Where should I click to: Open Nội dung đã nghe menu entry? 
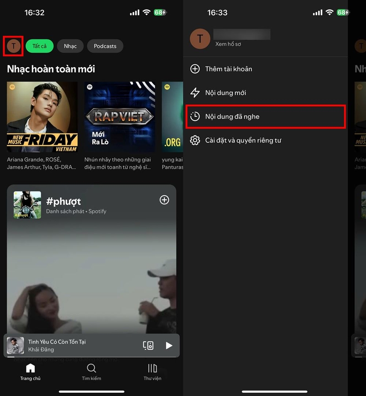coord(266,117)
